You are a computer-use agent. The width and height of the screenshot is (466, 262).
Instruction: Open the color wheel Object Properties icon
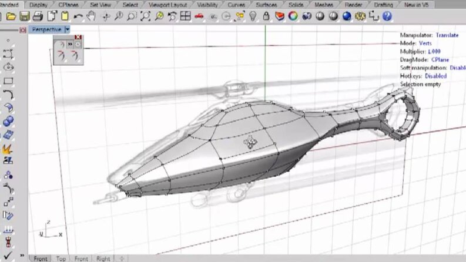293,16
